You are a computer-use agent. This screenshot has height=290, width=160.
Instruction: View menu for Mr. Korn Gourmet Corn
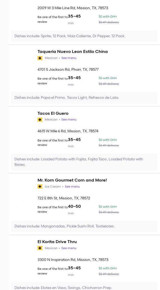tap(72, 187)
